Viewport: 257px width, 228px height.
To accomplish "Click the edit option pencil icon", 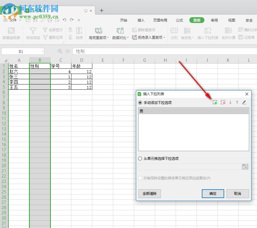I will coord(244,102).
